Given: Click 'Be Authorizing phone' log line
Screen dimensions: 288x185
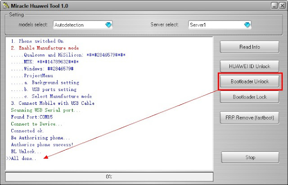Looking at the screenshot, I should (x=40, y=138).
